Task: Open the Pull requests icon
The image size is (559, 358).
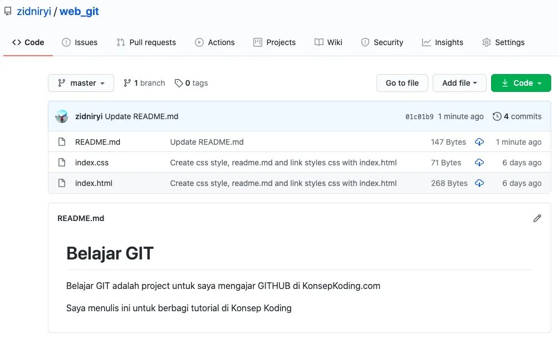Action: click(120, 42)
